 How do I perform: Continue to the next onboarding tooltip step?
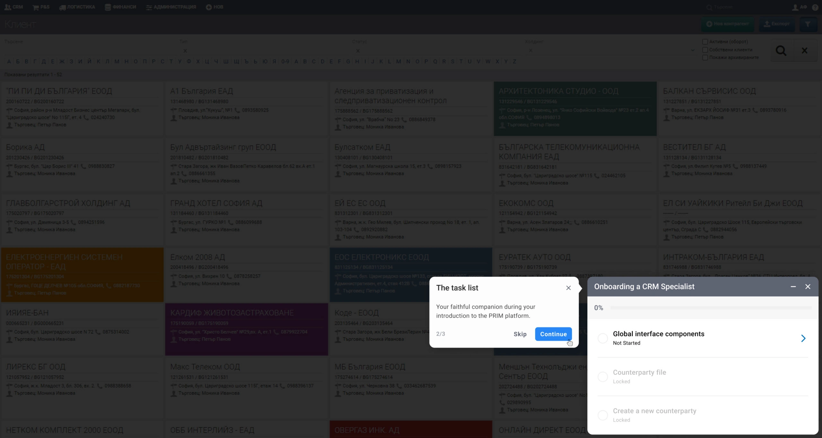553,334
